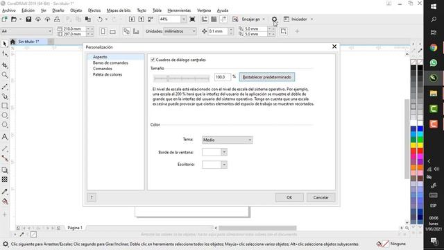
Task: Click the Save disk icon
Action: pos(28,19)
